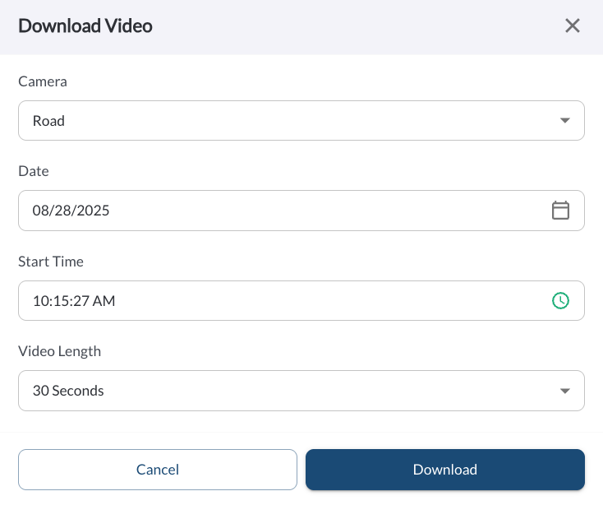The width and height of the screenshot is (603, 505).
Task: Select the AM segment of the start time
Action: [104, 301]
